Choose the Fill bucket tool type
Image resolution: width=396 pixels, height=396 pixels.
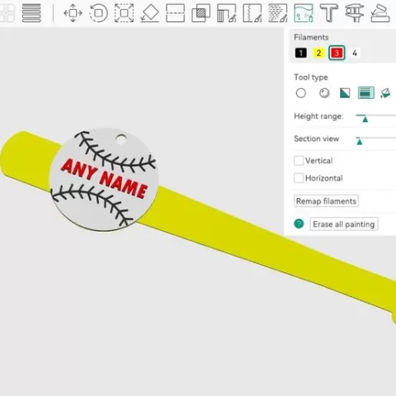(385, 93)
